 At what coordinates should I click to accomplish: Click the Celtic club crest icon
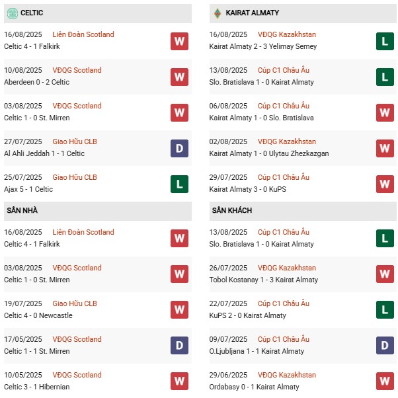tap(12, 13)
